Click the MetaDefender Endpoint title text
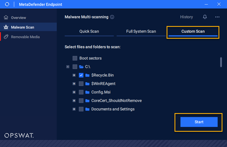The width and height of the screenshot is (227, 147). tap(41, 5)
